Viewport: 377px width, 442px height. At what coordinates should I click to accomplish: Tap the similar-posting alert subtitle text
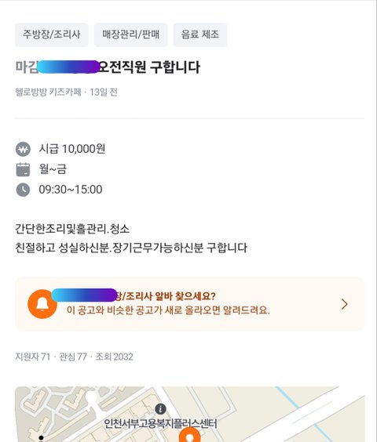pos(168,310)
